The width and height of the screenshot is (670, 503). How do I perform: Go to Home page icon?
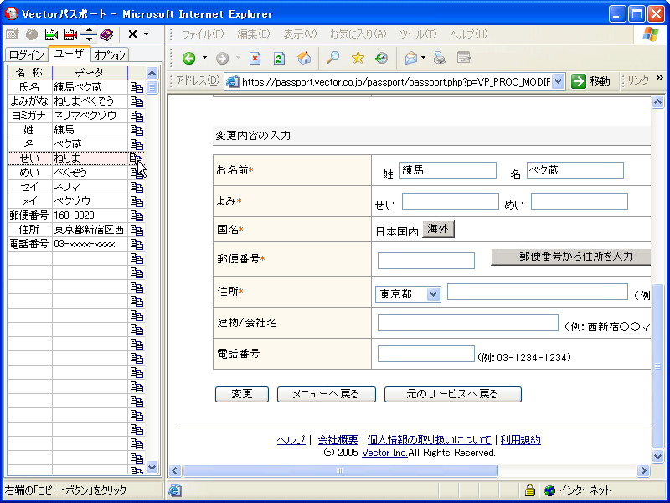pos(304,58)
